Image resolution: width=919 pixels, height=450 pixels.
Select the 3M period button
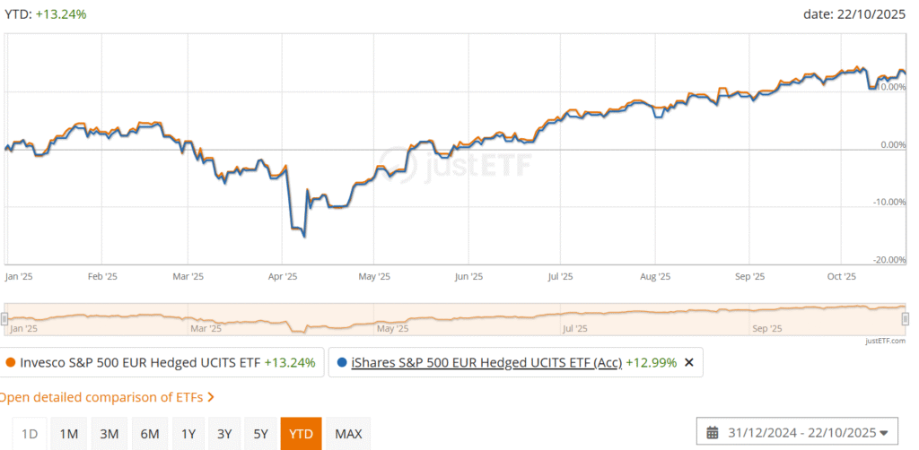pos(109,434)
